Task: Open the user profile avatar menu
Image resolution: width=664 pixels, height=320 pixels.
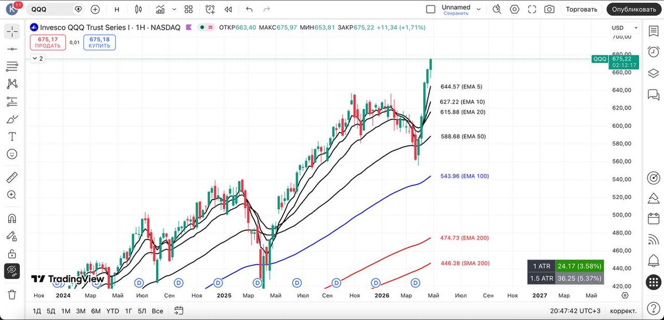Action: [x=13, y=10]
